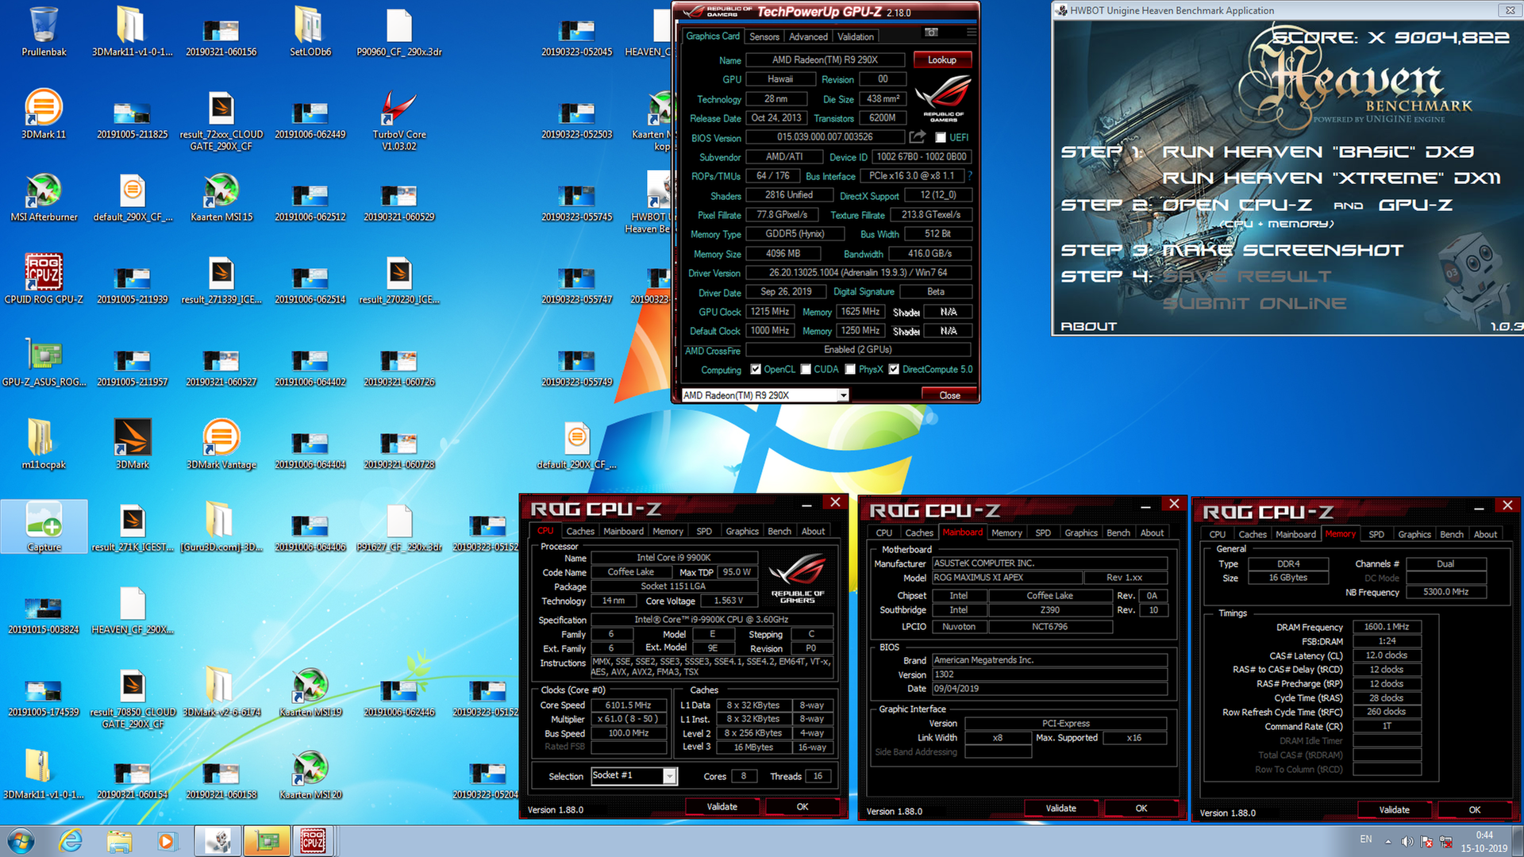Click the BIOS share/export icon in GPU-Z
The height and width of the screenshot is (857, 1524).
918,136
